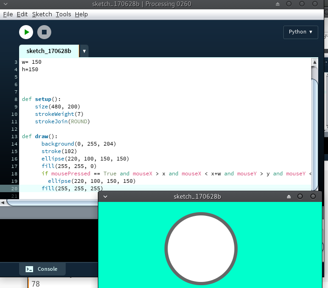Click line number 8 in the gutter
Screen dimensions: 328x288
(16, 99)
